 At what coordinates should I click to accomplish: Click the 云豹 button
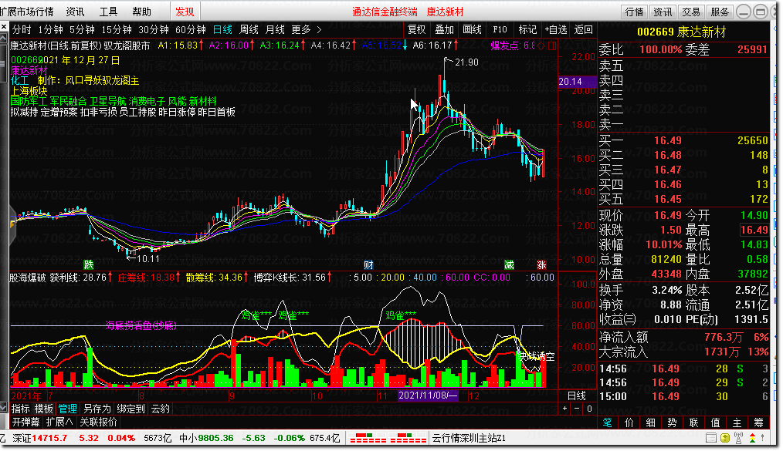point(161,409)
